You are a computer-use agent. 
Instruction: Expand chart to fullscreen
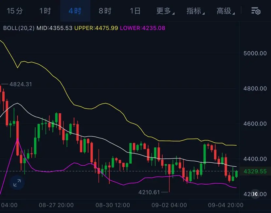point(17,183)
